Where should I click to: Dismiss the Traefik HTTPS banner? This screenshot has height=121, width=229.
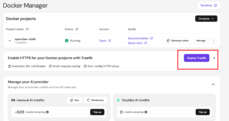click(214, 58)
